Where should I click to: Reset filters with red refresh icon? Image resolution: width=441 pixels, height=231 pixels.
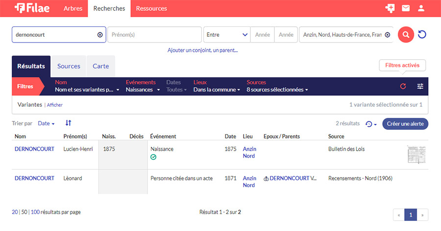403,86
